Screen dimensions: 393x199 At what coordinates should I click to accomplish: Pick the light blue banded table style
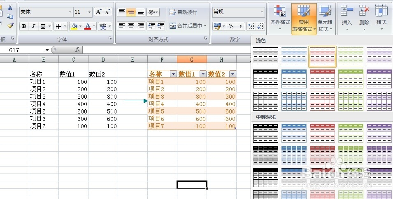294,57
